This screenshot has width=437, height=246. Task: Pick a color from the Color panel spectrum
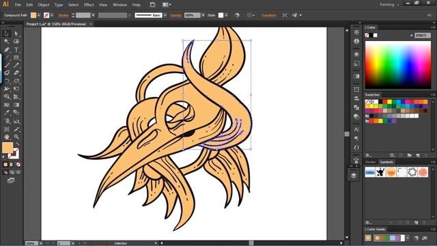point(398,65)
